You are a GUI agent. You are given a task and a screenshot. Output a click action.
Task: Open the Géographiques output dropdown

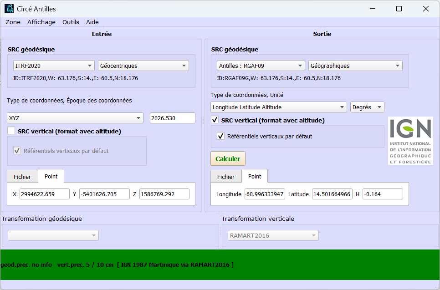(x=355, y=66)
